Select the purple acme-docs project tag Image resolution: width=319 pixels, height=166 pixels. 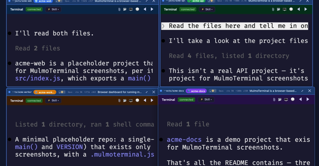[196, 91]
